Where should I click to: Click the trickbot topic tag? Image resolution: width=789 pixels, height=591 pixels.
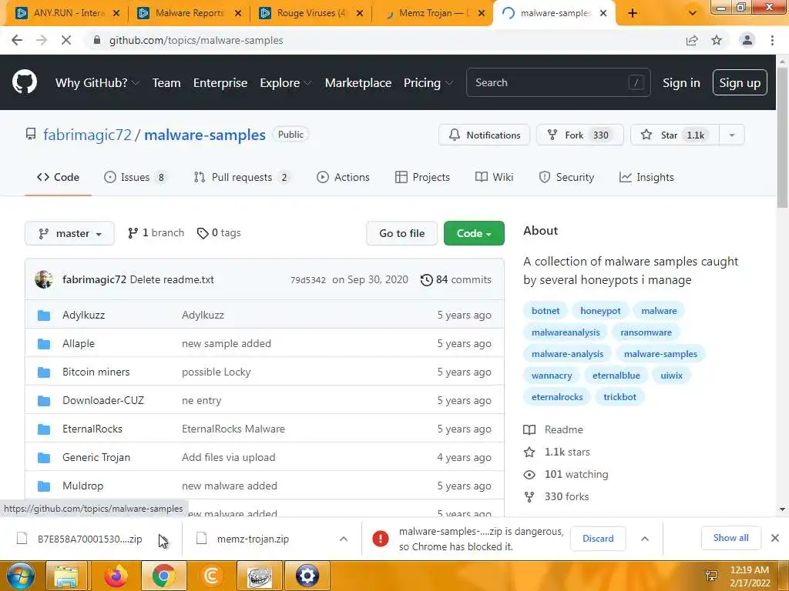coord(620,397)
